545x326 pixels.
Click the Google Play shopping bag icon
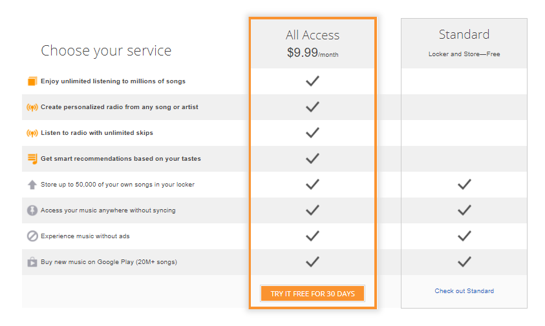[32, 262]
